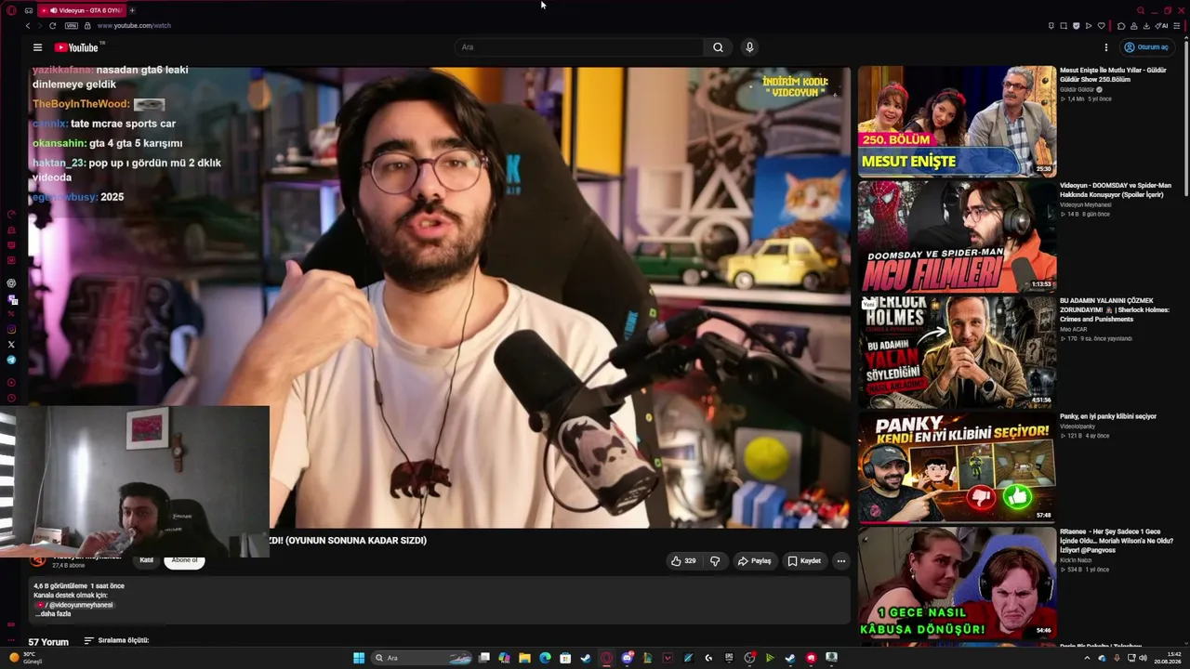
Task: Open the snapshot tool in the toolbar
Action: pyautogui.click(x=1064, y=26)
